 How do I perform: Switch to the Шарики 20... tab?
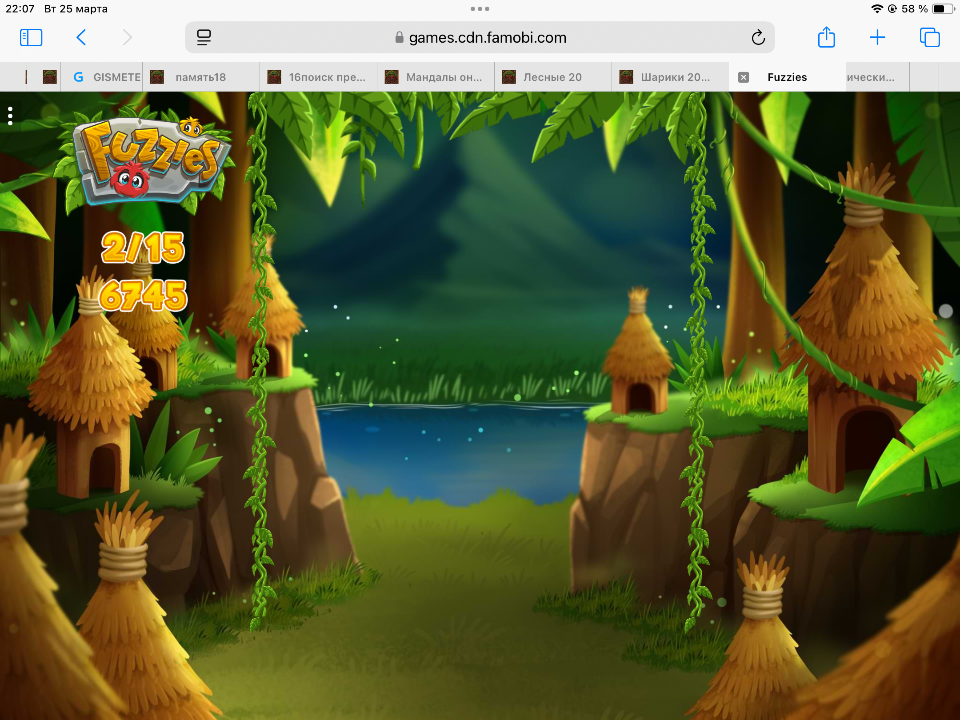pyautogui.click(x=670, y=77)
